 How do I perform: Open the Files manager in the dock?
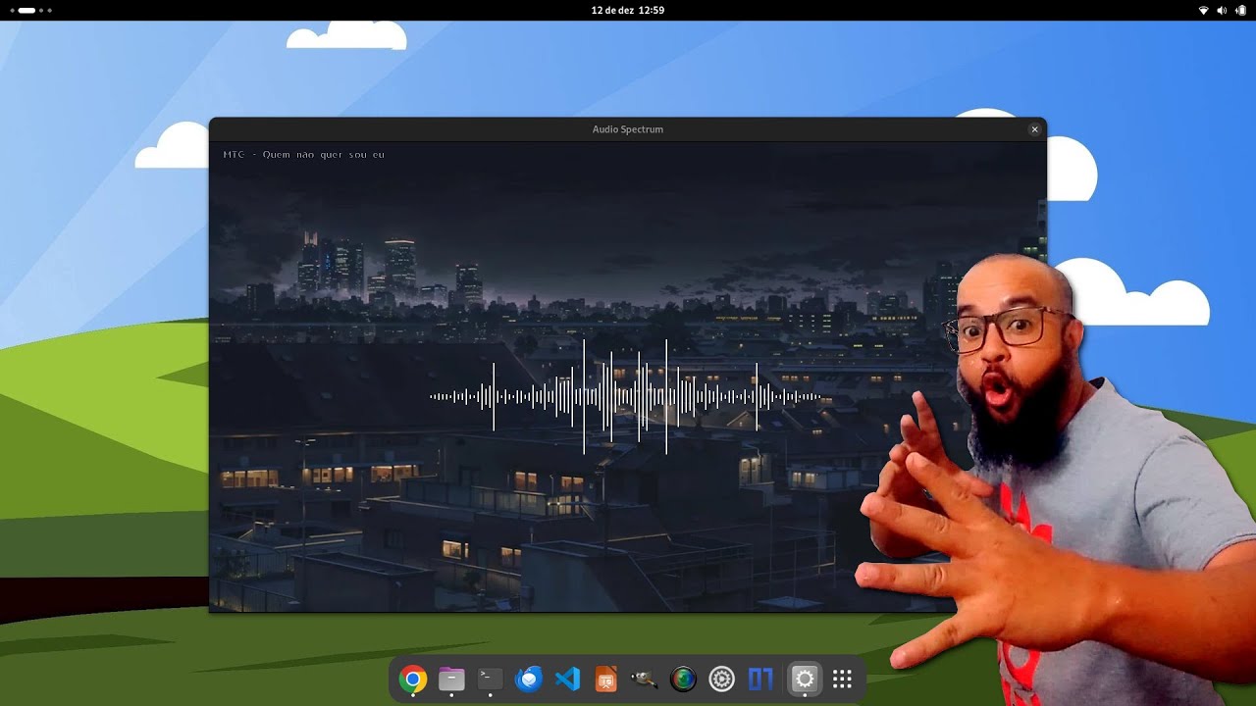click(x=451, y=680)
